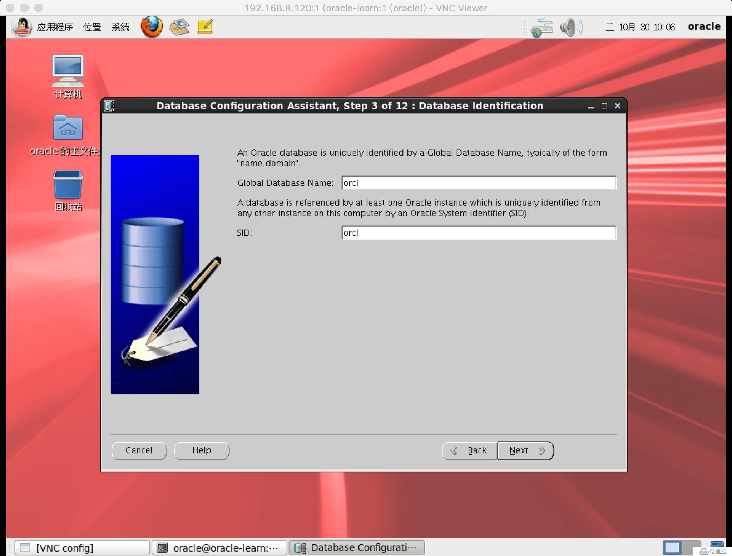The image size is (732, 556).
Task: Click Cancel to abort database configuration
Action: point(139,450)
